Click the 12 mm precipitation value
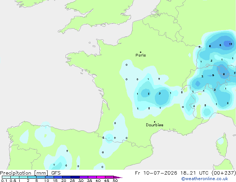Screen dimensions: 236x182 coord(230,44)
